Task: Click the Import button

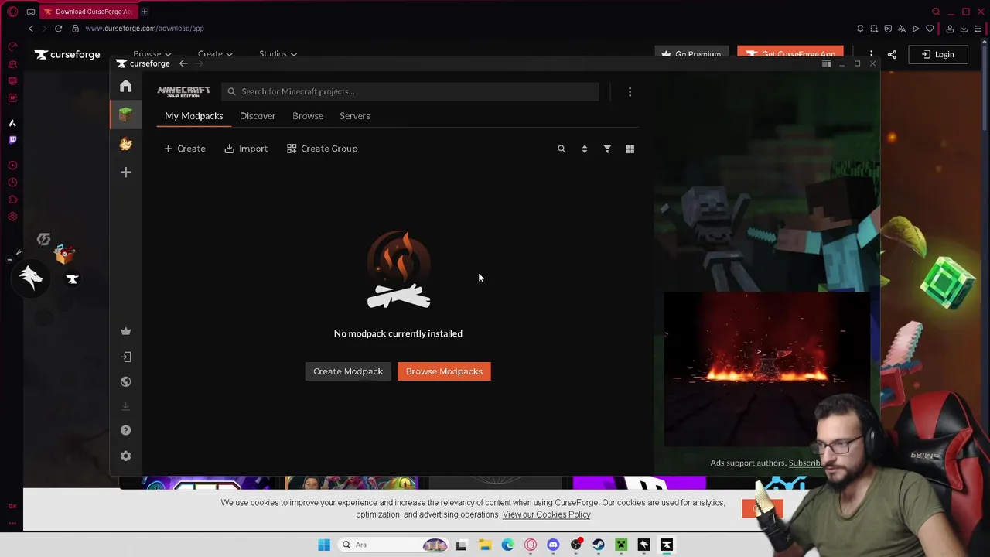Action: (246, 149)
